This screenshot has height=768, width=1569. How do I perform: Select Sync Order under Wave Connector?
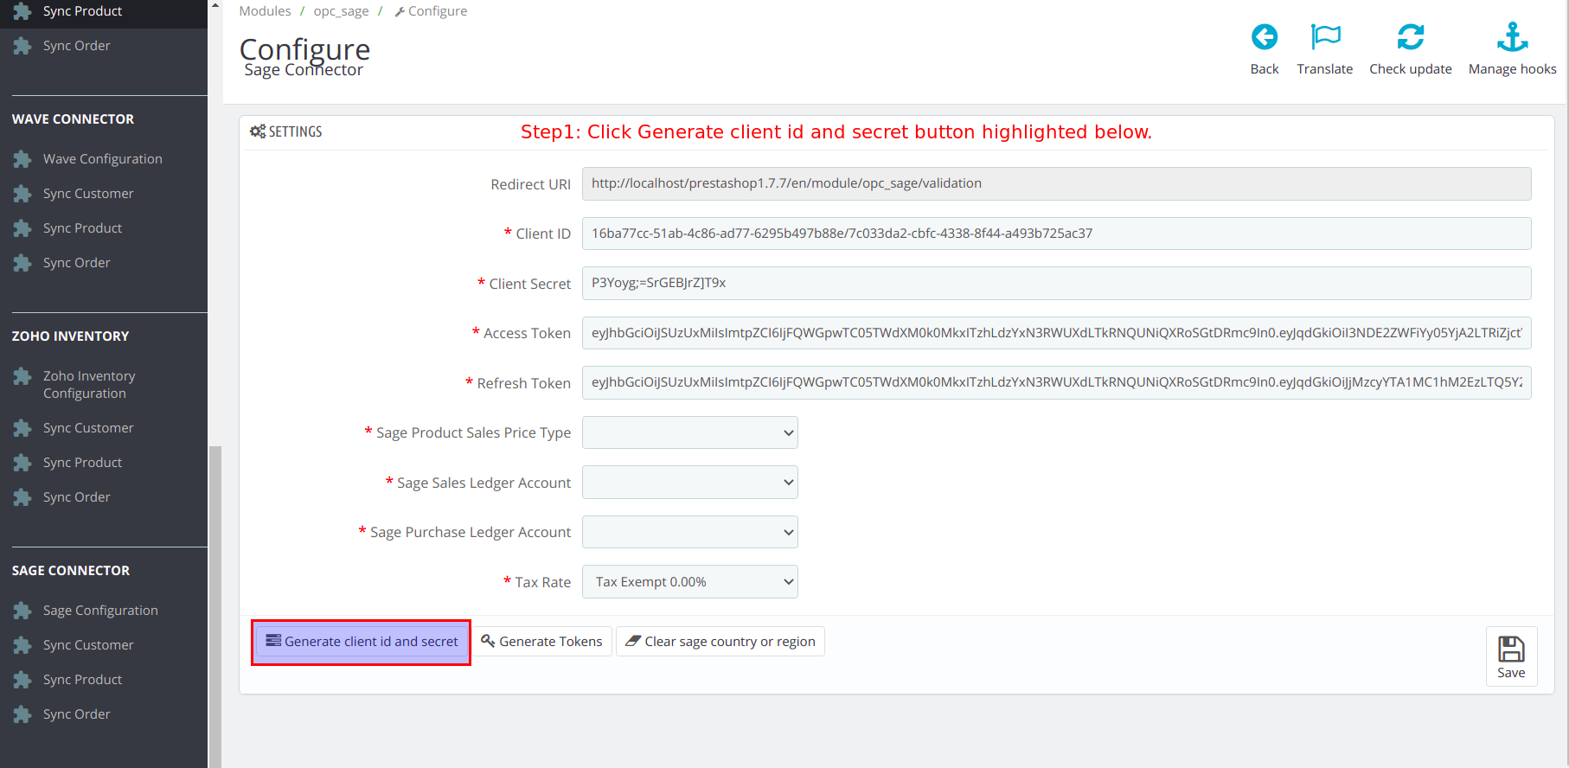pyautogui.click(x=76, y=263)
